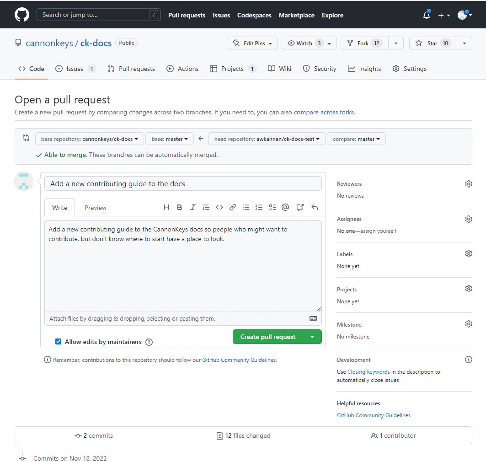Switch to the Preview tab

[96, 208]
